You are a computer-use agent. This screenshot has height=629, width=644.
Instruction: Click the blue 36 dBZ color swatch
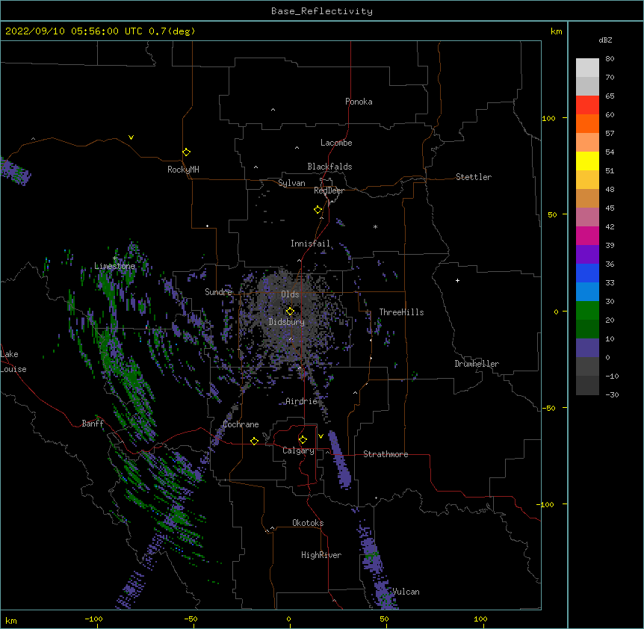(587, 273)
